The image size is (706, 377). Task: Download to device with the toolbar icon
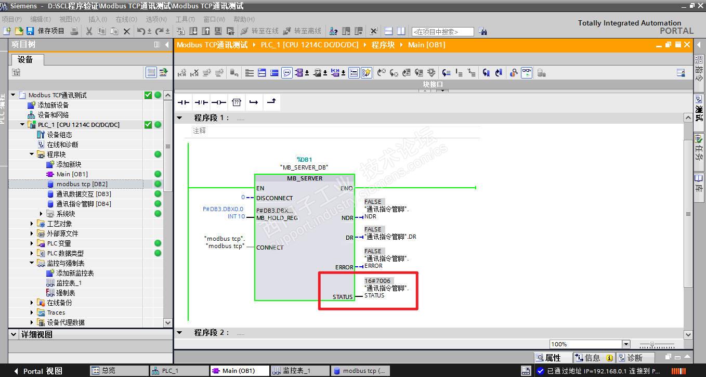point(193,31)
